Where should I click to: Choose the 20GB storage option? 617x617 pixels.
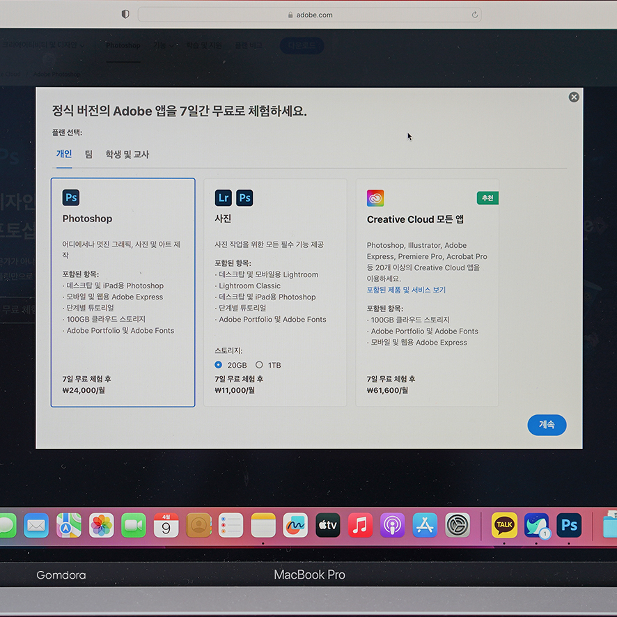tap(219, 365)
